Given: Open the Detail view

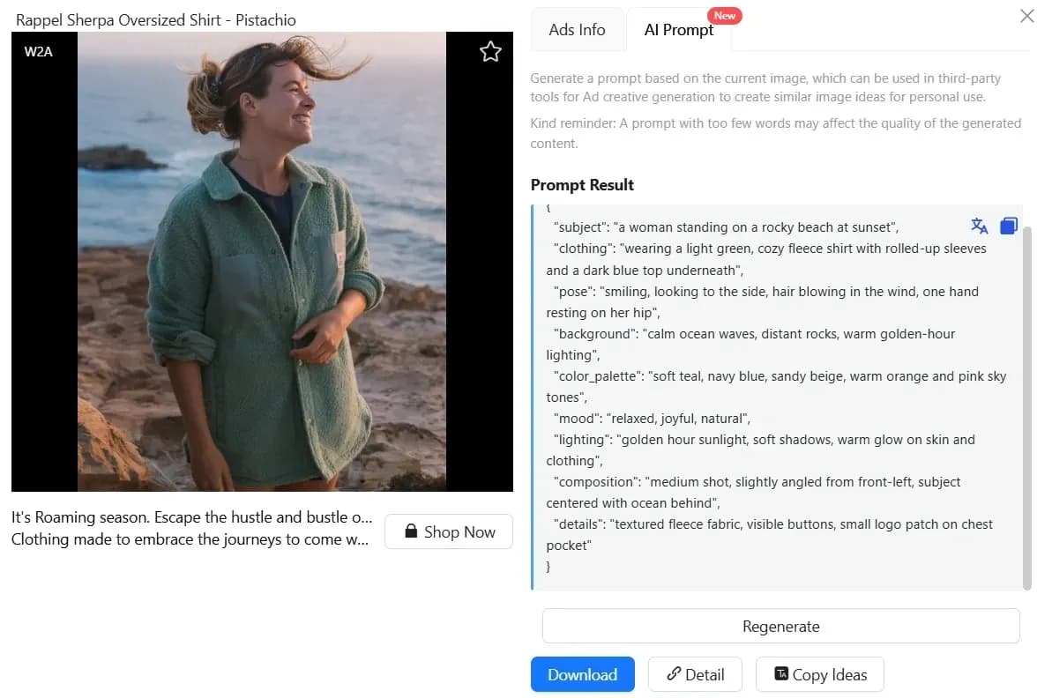Looking at the screenshot, I should [x=695, y=674].
